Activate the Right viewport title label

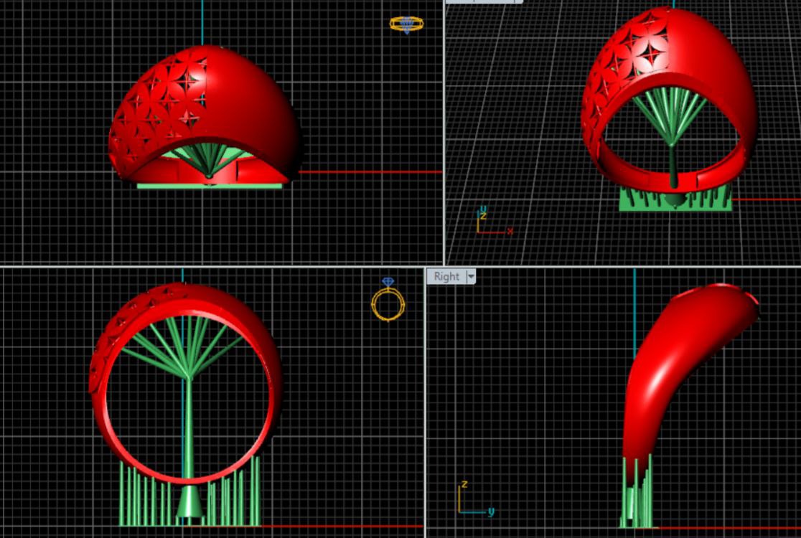[x=446, y=276]
